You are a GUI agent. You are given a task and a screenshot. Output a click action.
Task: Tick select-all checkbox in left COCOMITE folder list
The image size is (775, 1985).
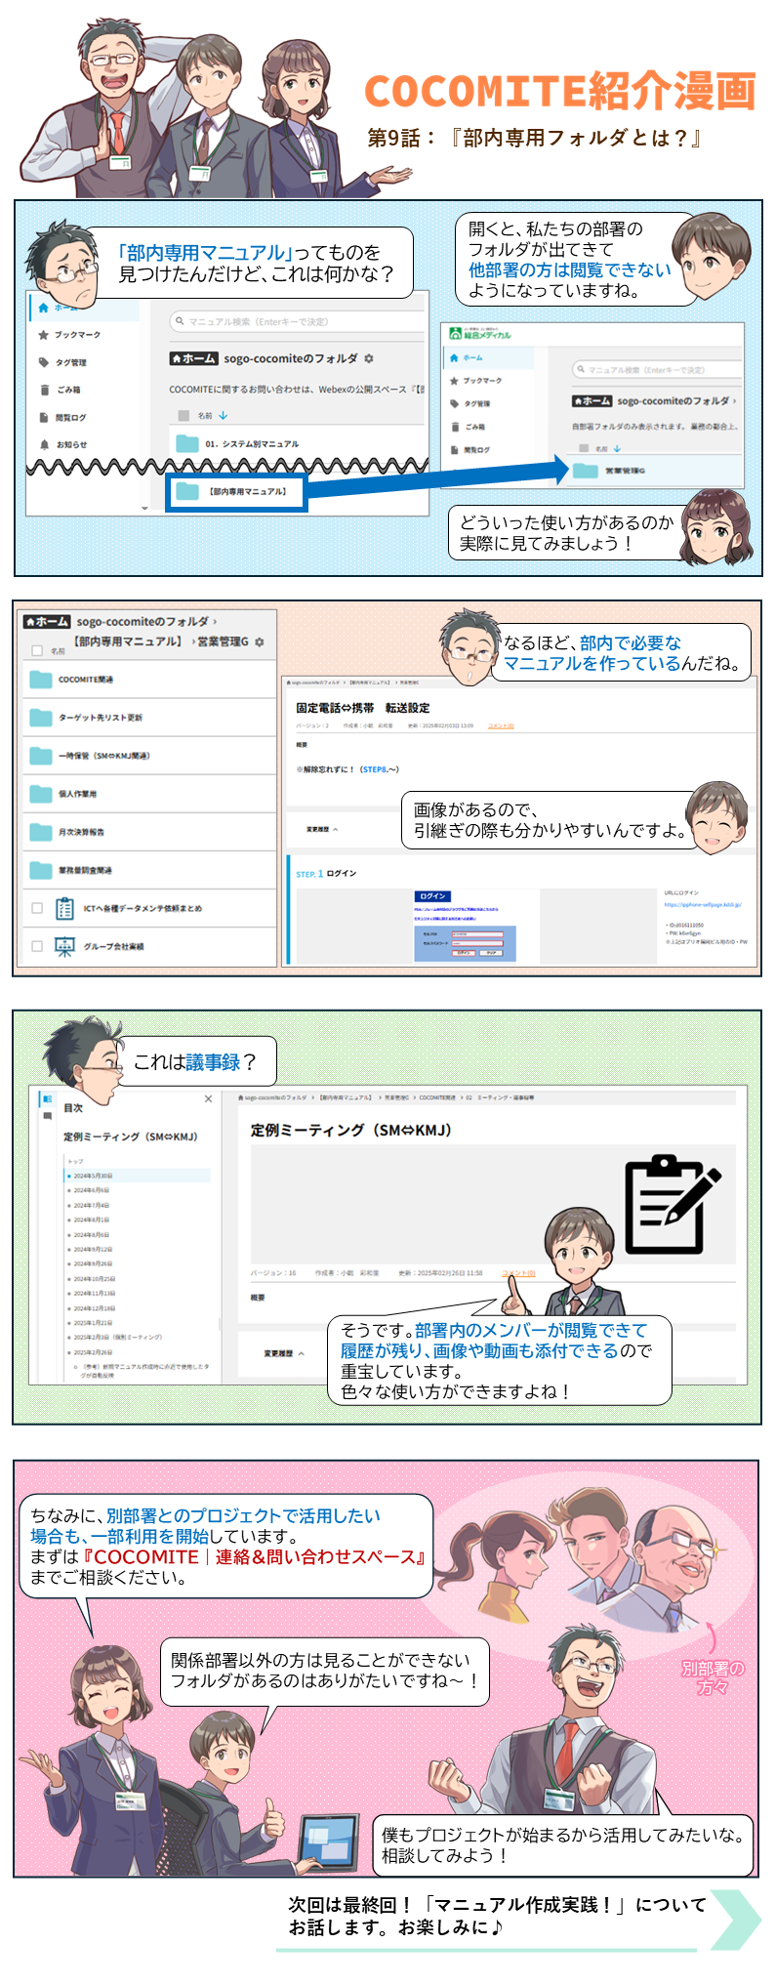(x=183, y=416)
